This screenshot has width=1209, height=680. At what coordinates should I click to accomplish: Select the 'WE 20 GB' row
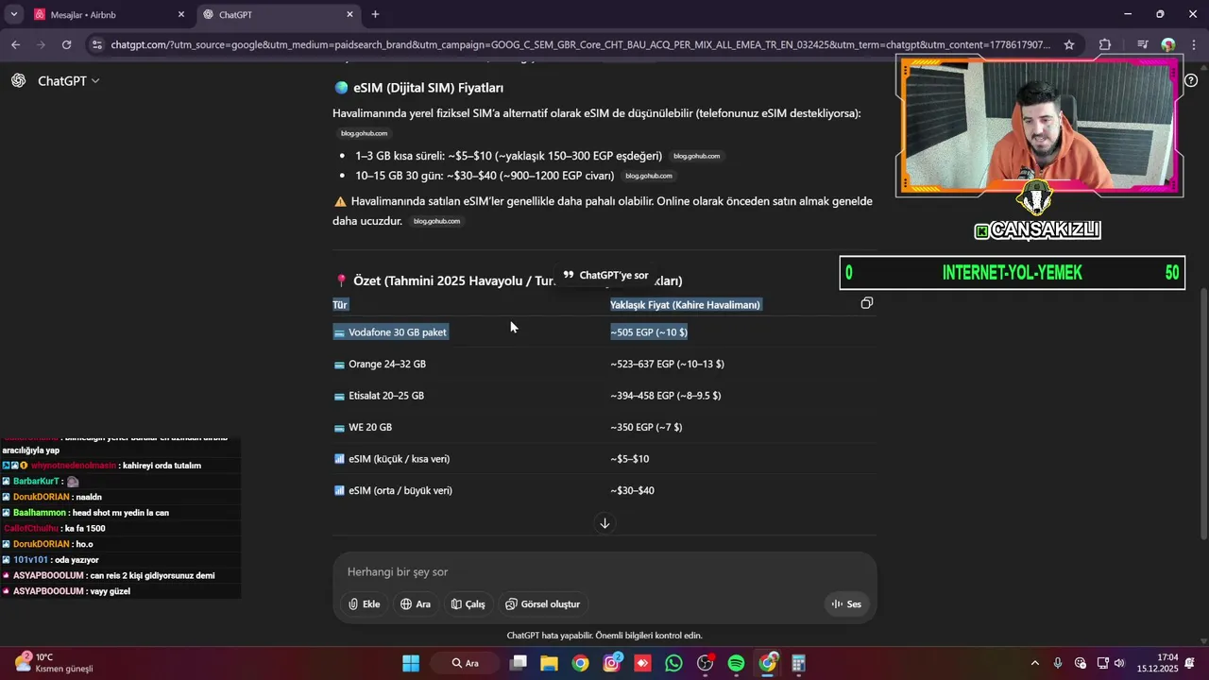604,427
